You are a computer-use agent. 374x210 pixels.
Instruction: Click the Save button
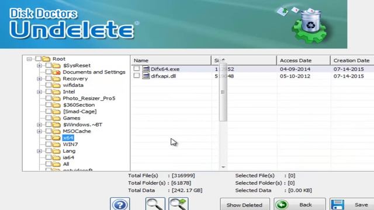[x=352, y=205]
